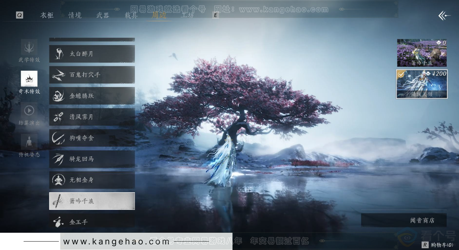
Task: Switch to the 工坊 tab
Action: (187, 15)
